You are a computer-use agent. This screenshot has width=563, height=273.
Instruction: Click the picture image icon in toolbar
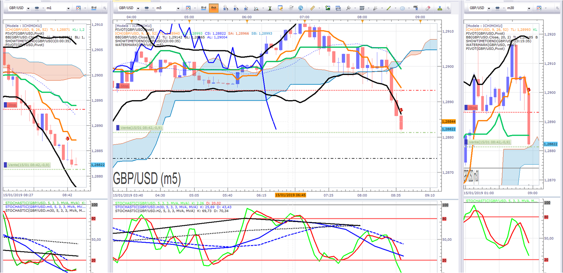click(328, 8)
